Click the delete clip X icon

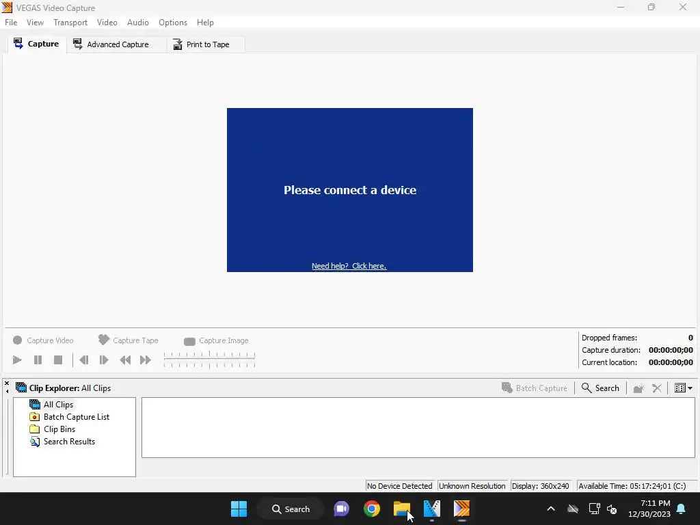pos(657,388)
